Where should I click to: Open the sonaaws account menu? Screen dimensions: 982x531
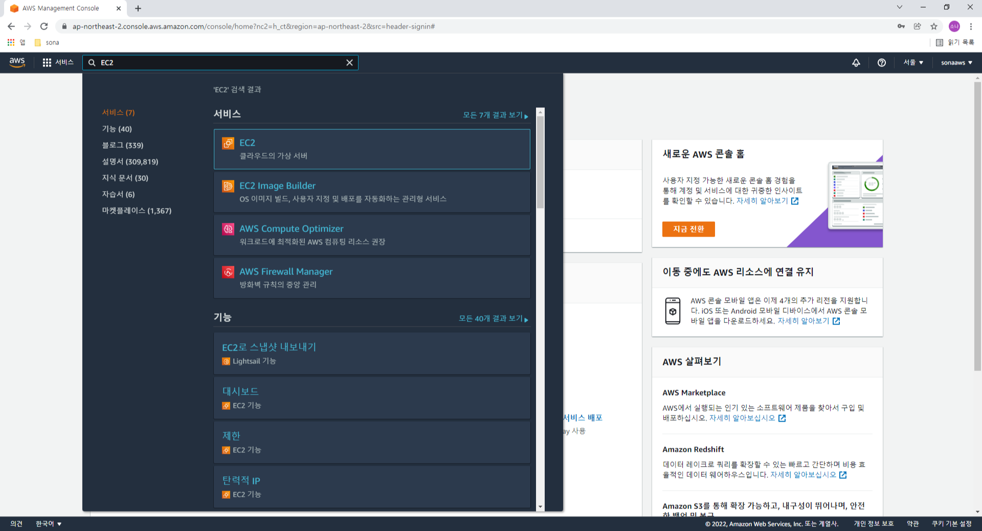(956, 62)
